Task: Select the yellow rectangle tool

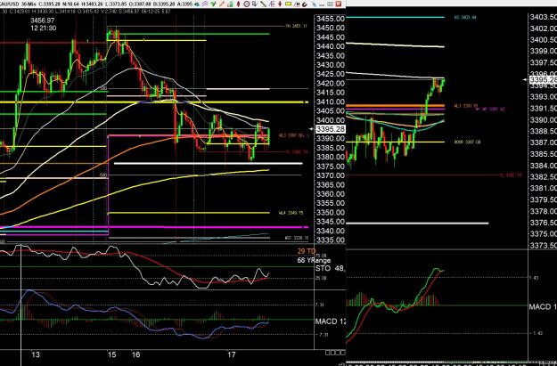Action: [288, 4]
